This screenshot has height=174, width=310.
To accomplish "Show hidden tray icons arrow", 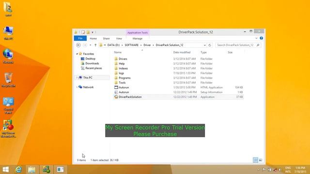I will click(259, 170).
